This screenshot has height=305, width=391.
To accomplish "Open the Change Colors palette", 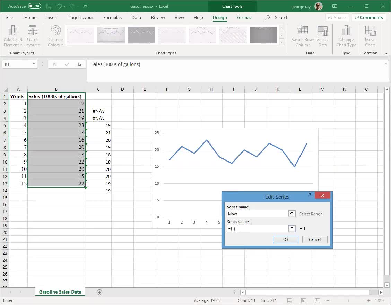I will 55,36.
